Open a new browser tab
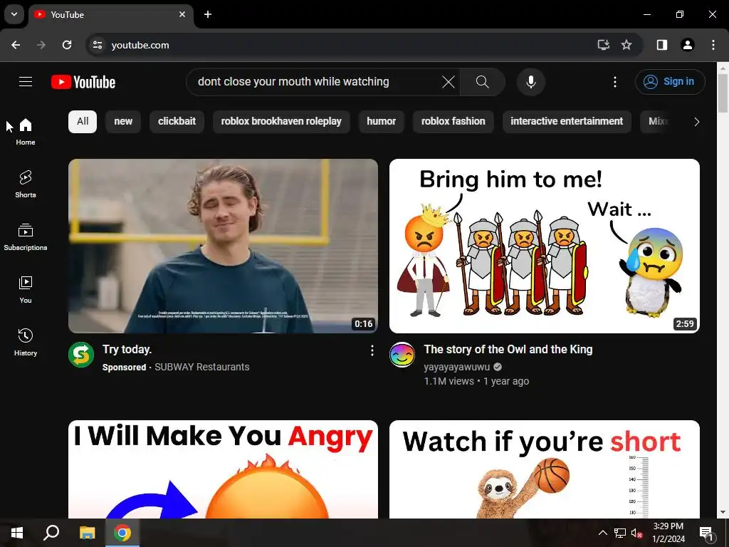The height and width of the screenshot is (547, 729). click(x=208, y=14)
